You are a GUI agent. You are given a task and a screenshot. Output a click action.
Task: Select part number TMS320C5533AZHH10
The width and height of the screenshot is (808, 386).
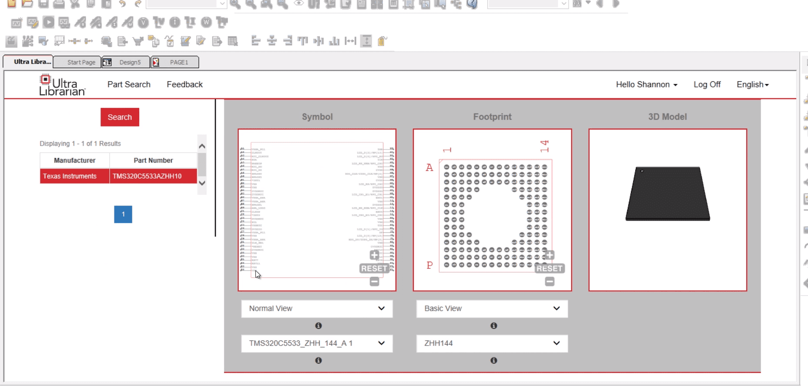click(x=153, y=176)
